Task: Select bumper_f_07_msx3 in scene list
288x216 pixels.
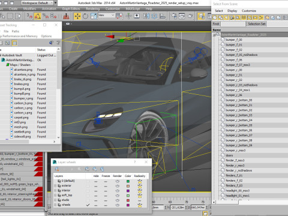Action: coord(238,65)
